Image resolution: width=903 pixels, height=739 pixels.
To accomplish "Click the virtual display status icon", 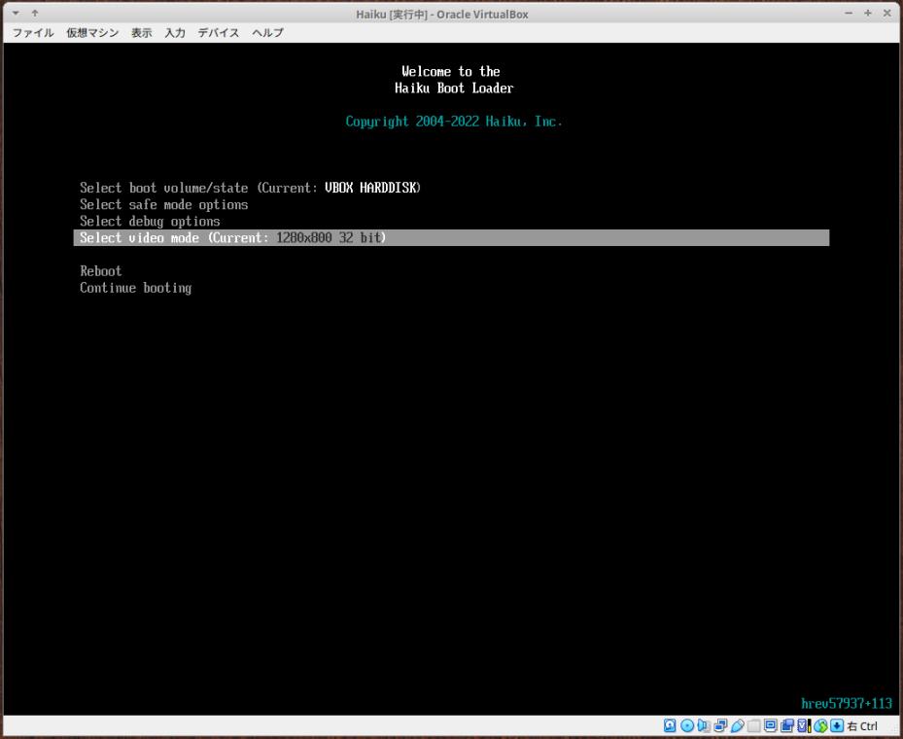I will pos(771,725).
